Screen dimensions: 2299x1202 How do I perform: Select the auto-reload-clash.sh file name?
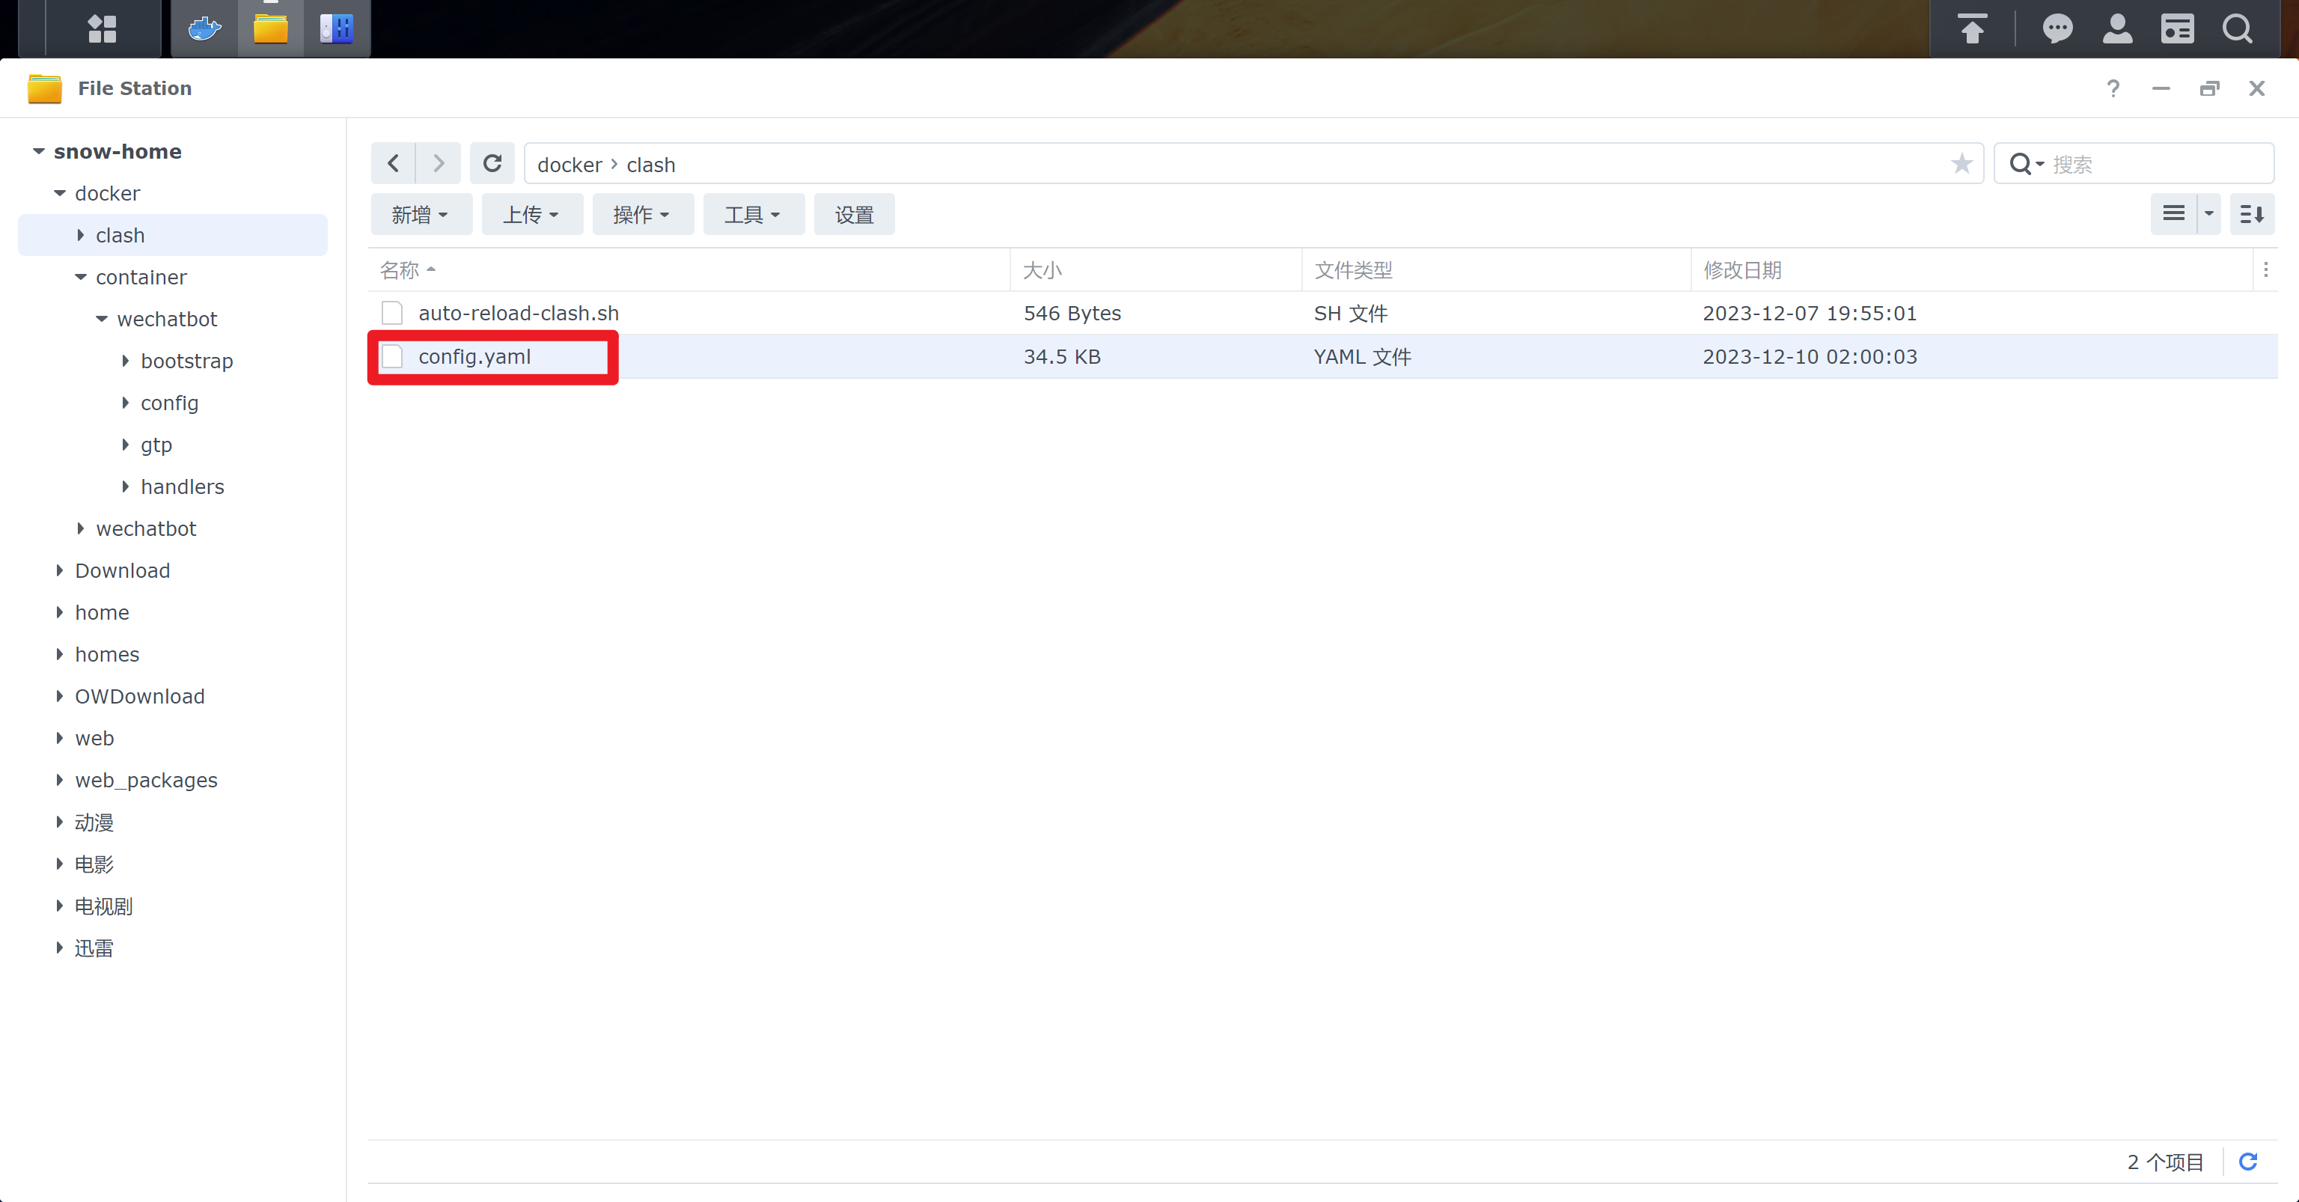click(519, 313)
